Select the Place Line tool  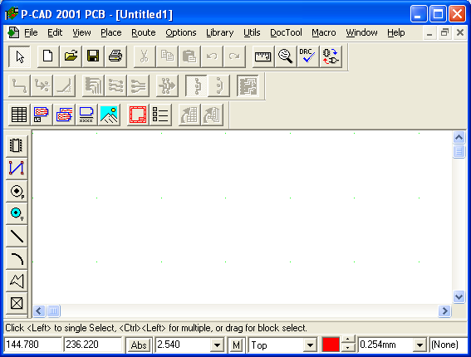pyautogui.click(x=17, y=236)
